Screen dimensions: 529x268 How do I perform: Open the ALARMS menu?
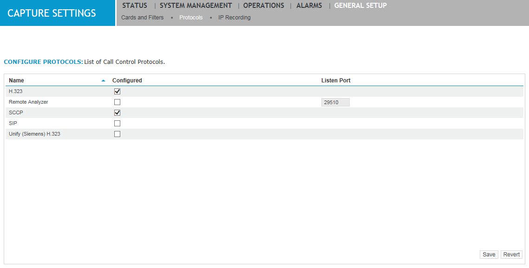click(x=308, y=6)
